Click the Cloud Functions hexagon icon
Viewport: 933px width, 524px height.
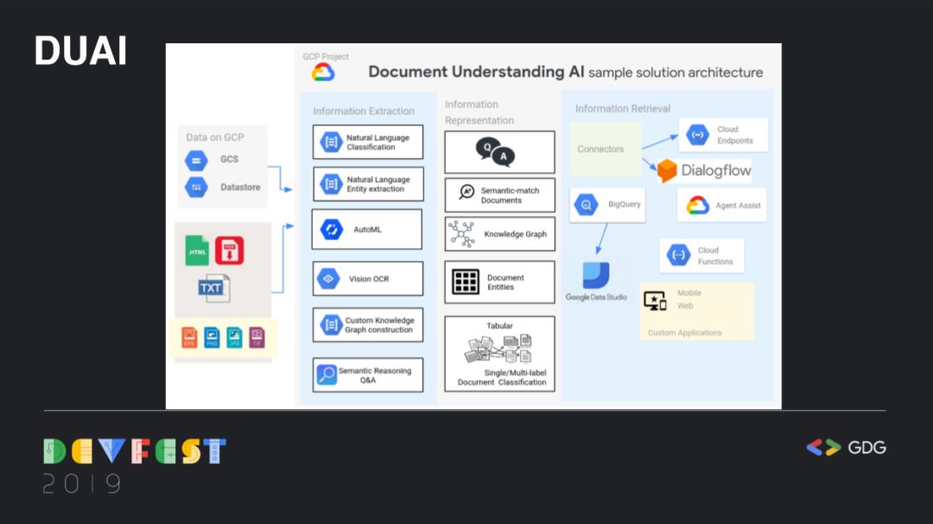(678, 256)
